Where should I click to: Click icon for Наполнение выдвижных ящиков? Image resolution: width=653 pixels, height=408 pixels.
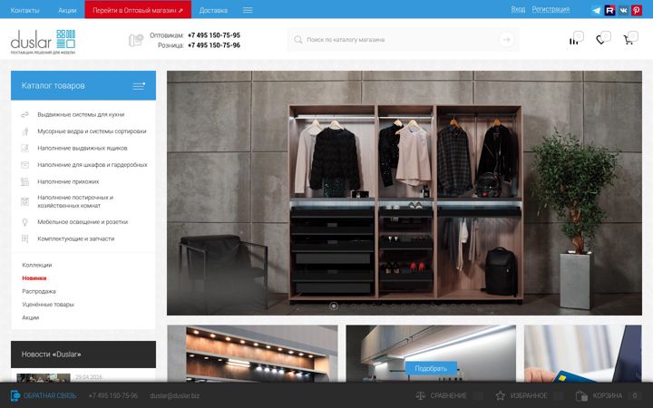tap(25, 148)
